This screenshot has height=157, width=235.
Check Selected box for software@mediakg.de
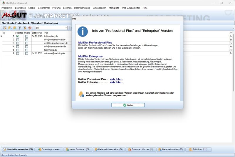coord(18,54)
